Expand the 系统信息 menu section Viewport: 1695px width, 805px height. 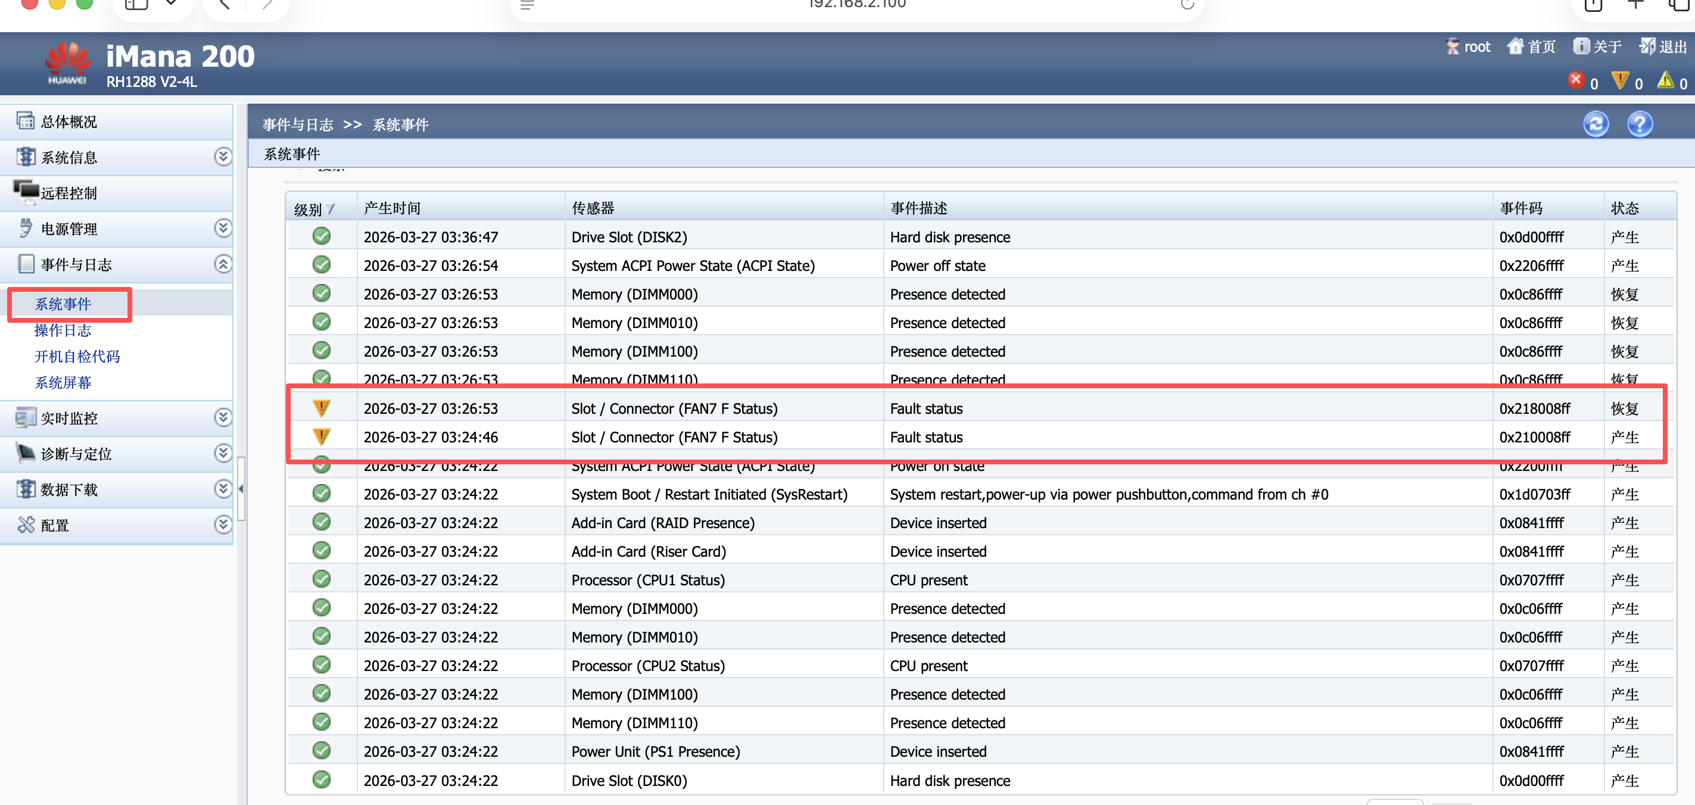coord(223,157)
